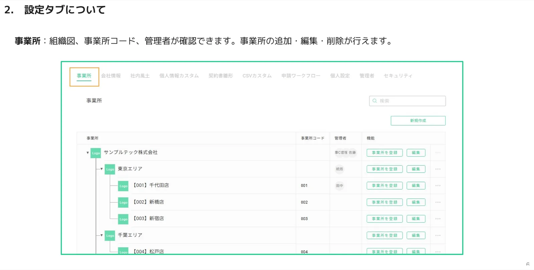
Task: Click 編集 for 千葉エリア
Action: pos(416,235)
